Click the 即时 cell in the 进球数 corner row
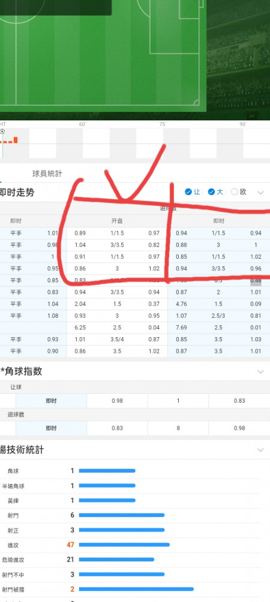The image size is (270, 602). click(51, 428)
